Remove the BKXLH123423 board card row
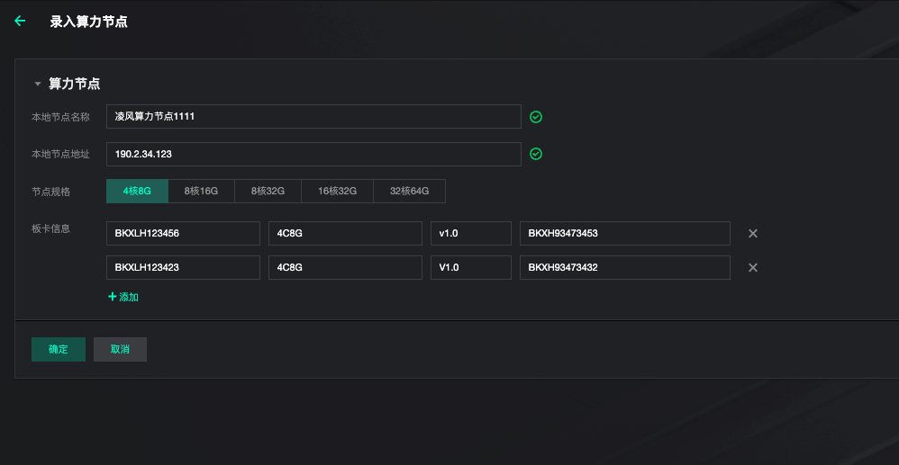 pyautogui.click(x=753, y=267)
